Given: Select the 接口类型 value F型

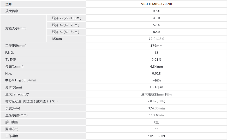Looking at the screenshot, I should click(156, 122).
